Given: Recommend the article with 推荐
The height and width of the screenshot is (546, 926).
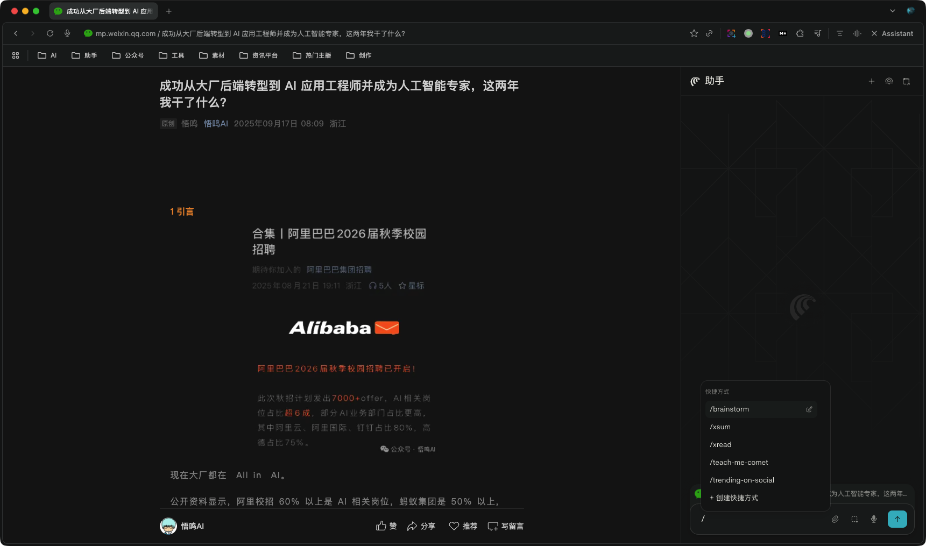Looking at the screenshot, I should pyautogui.click(x=463, y=526).
